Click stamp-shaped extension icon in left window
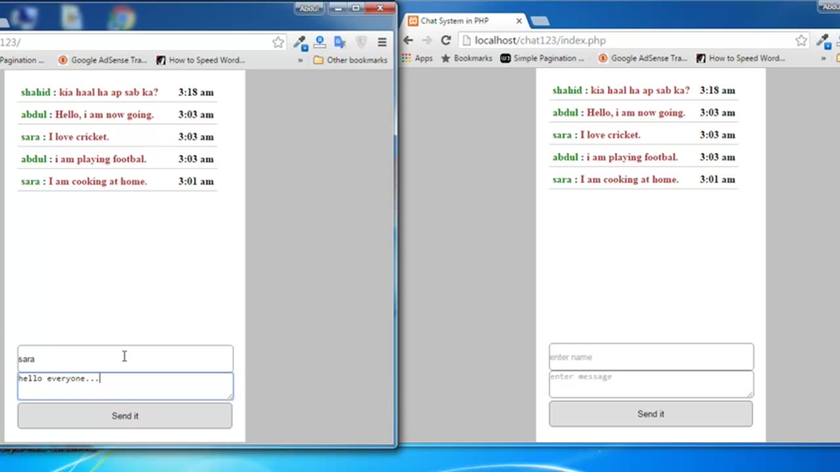The height and width of the screenshot is (472, 840). coord(320,43)
